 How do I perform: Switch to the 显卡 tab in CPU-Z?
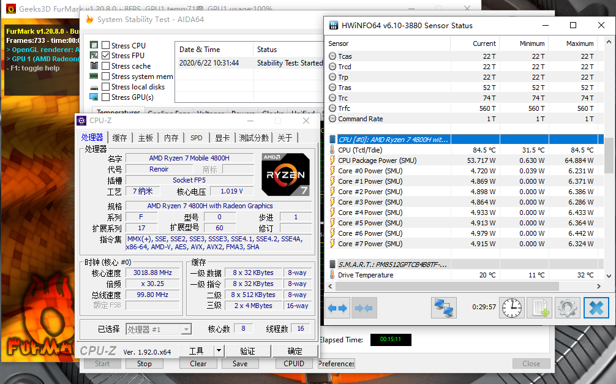click(222, 138)
